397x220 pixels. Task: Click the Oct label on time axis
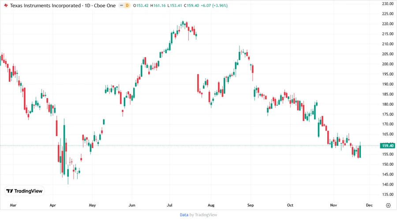[x=290, y=205]
